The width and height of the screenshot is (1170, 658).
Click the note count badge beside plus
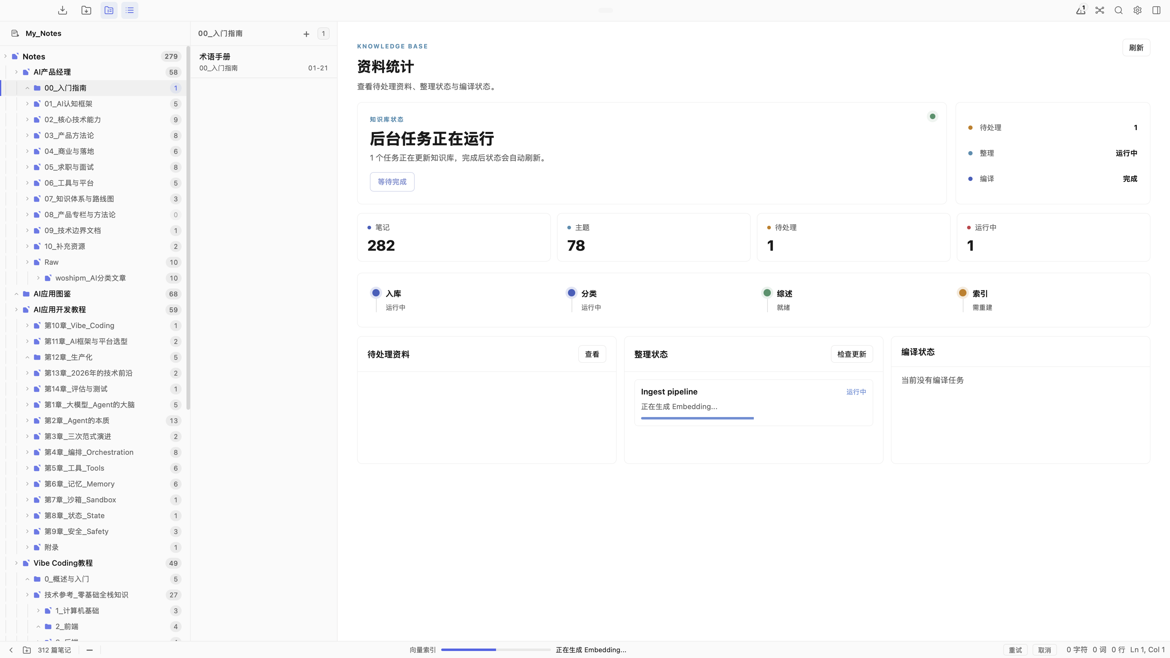pyautogui.click(x=323, y=34)
